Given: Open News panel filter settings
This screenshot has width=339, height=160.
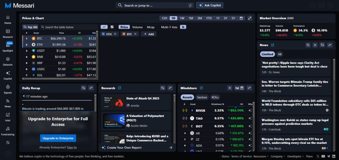Looking at the screenshot, I should pyautogui.click(x=322, y=45).
